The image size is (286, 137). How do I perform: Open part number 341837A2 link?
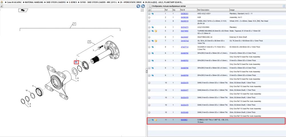pyautogui.click(x=185, y=41)
